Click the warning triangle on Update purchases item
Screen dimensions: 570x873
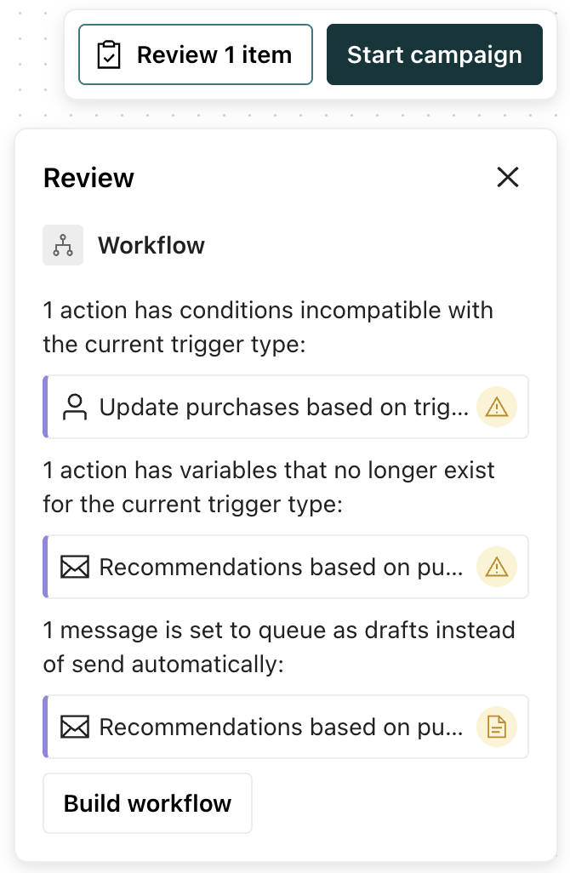pos(497,407)
